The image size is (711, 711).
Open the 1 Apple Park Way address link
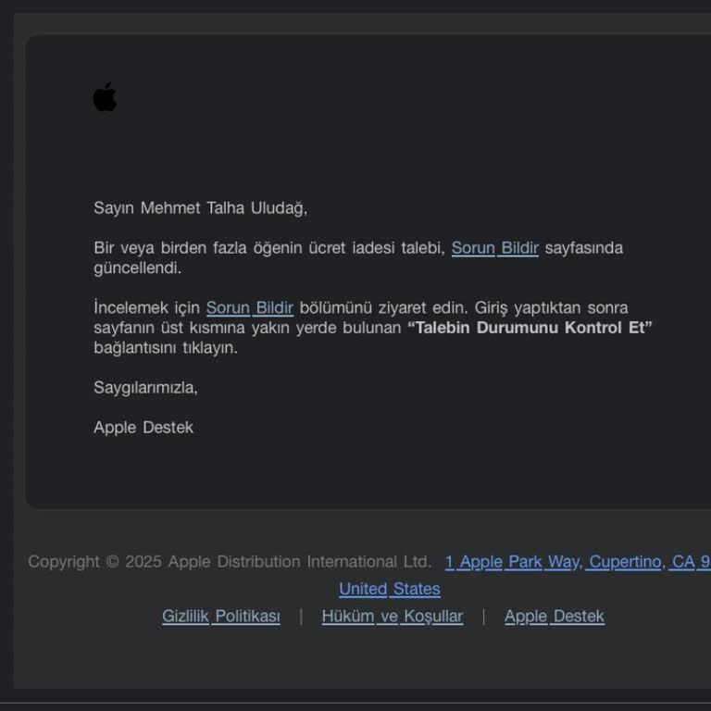click(578, 562)
